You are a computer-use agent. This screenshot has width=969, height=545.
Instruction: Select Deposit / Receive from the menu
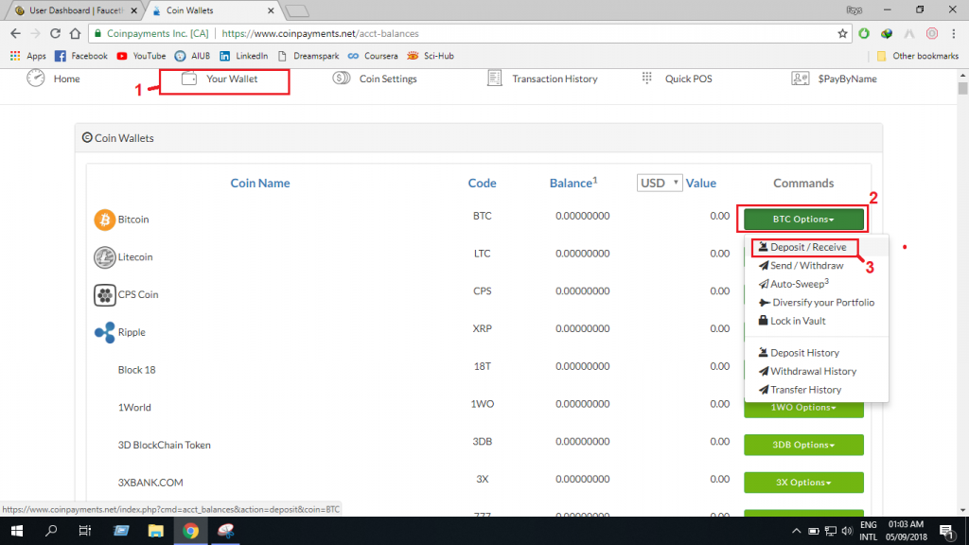(807, 247)
